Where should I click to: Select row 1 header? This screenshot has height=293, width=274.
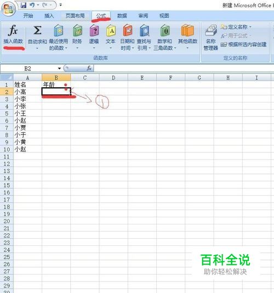(7, 85)
